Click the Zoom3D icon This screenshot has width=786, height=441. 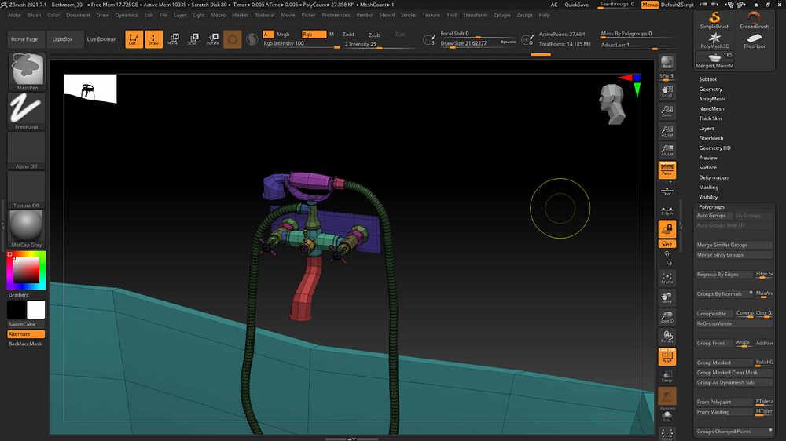click(x=667, y=317)
